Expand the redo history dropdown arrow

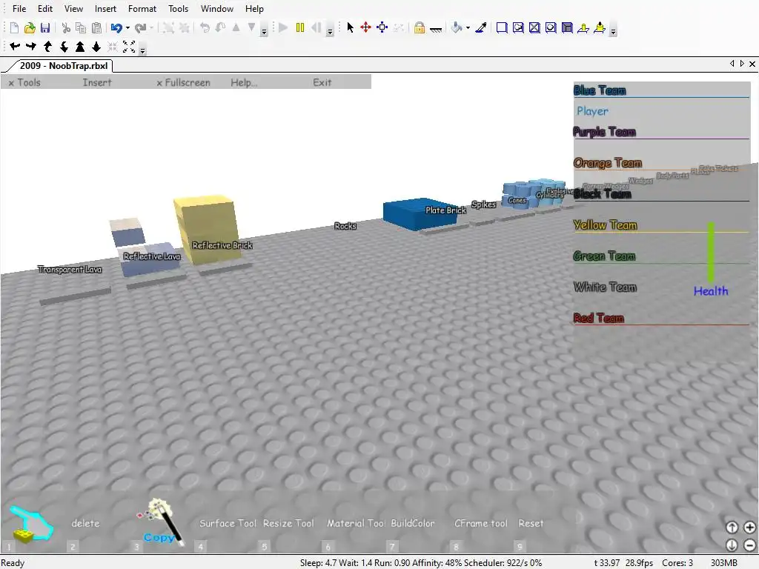point(151,28)
